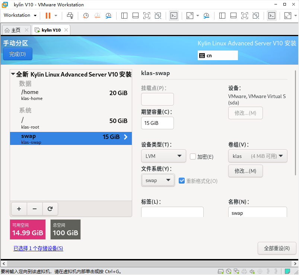Click the CD/DVD drive status icon
The width and height of the screenshot is (299, 275).
(229, 271)
